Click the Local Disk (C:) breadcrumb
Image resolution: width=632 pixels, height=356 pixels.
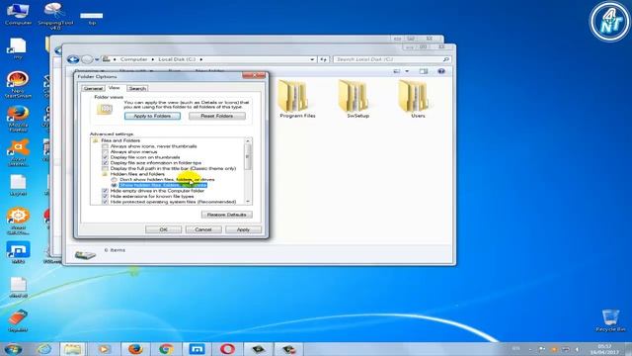coord(177,59)
